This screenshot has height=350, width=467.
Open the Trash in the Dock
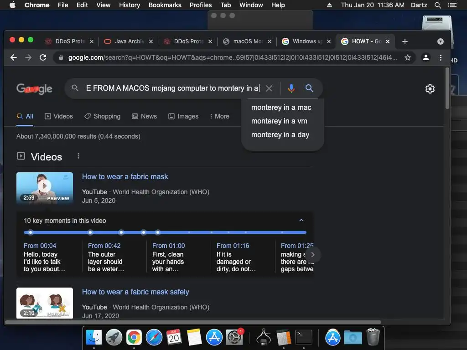373,337
